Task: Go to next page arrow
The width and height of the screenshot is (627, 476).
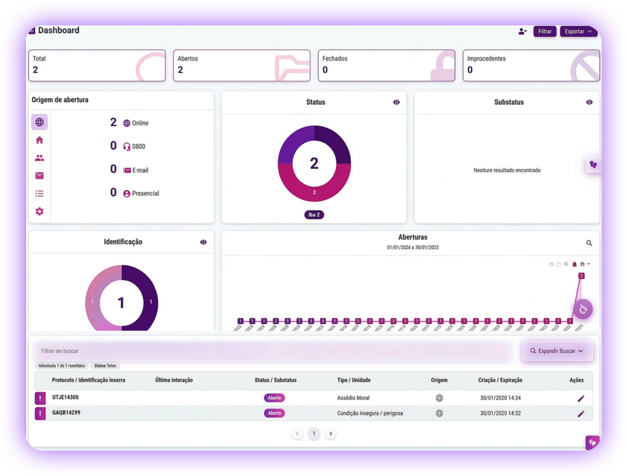Action: click(x=331, y=434)
